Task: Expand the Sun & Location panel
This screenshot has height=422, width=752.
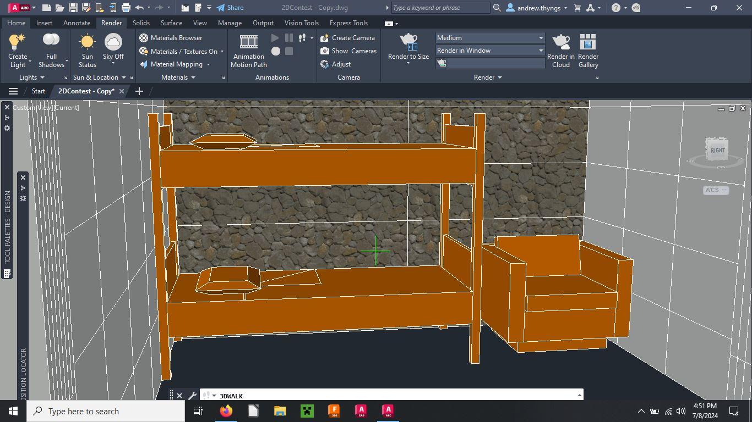Action: click(x=100, y=77)
